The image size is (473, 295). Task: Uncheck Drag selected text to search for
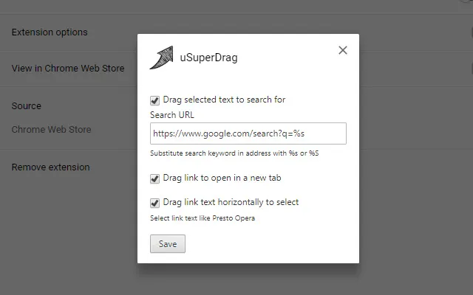point(154,100)
